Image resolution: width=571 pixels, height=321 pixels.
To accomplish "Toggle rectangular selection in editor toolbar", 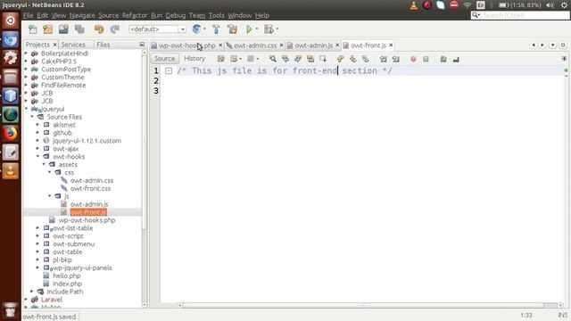I will [x=323, y=59].
